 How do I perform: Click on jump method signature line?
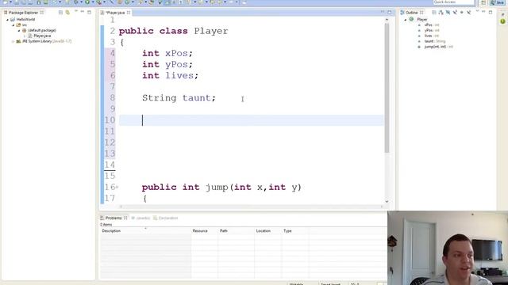point(221,187)
